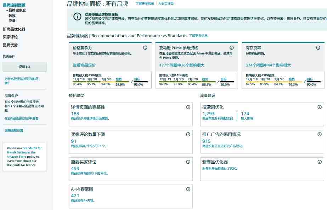Screen dimensions: 327x210
Task: Click 了解更多信息 beside page title
Action: [145, 4]
